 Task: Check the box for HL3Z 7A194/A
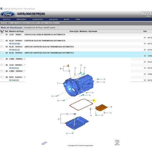tap(2, 41)
